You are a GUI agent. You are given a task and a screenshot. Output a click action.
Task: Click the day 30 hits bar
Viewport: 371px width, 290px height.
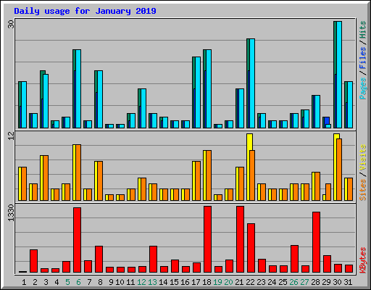335,49
